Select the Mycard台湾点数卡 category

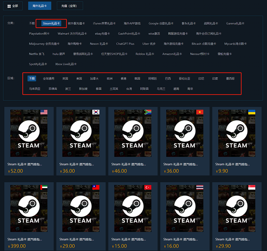(236, 44)
